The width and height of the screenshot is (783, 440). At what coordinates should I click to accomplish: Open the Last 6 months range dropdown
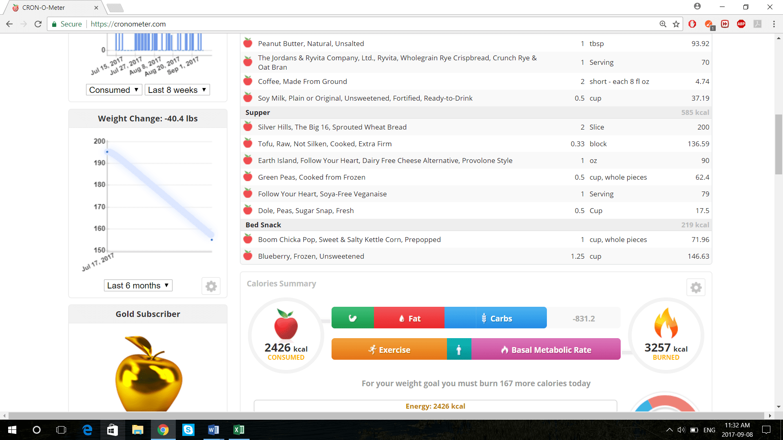click(138, 285)
